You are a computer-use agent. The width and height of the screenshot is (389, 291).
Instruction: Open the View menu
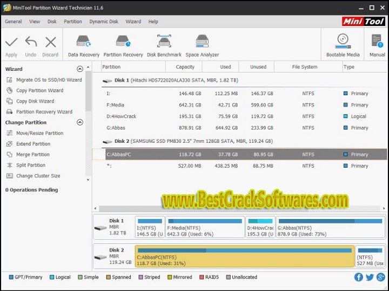(x=35, y=22)
